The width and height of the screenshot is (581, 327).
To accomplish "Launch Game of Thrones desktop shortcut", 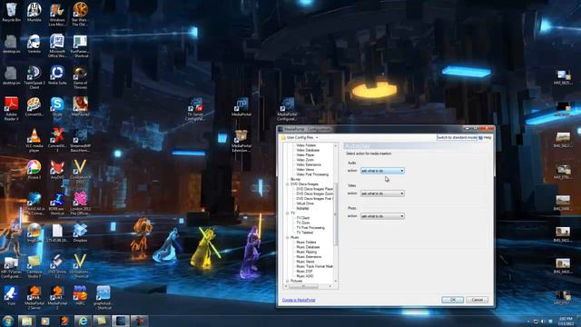I will [x=80, y=77].
